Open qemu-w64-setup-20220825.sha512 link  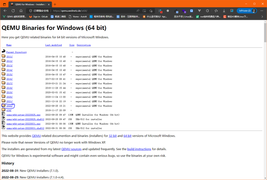click(x=25, y=119)
